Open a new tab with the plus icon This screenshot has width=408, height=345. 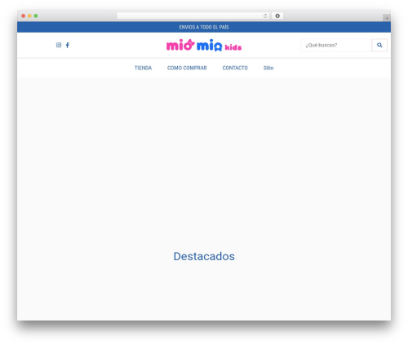(387, 18)
